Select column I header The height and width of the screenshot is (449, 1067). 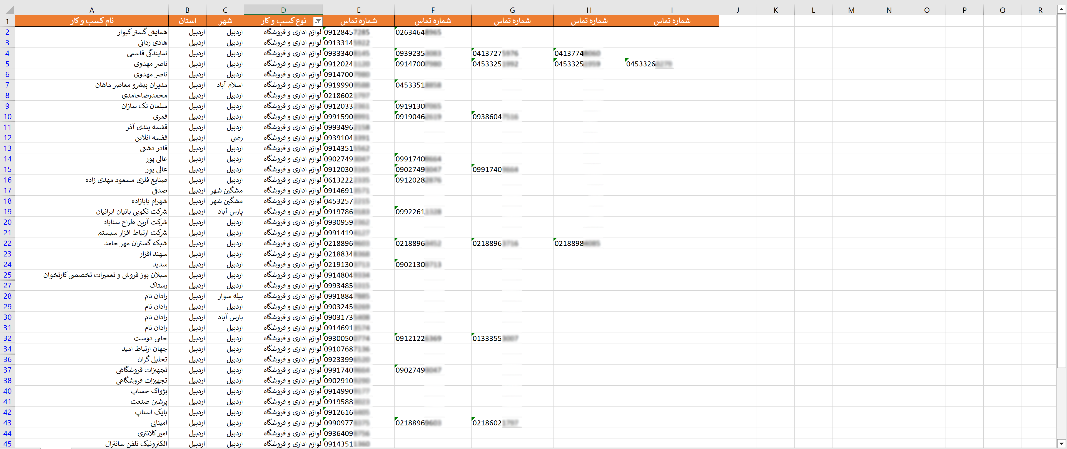pos(672,10)
